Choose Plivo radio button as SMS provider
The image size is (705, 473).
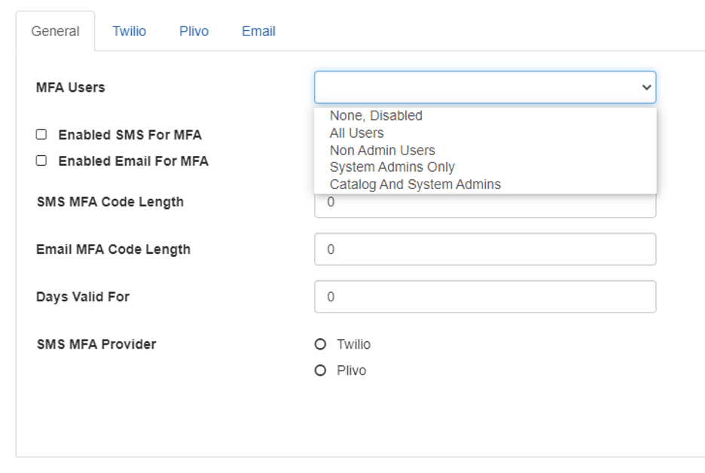point(320,370)
